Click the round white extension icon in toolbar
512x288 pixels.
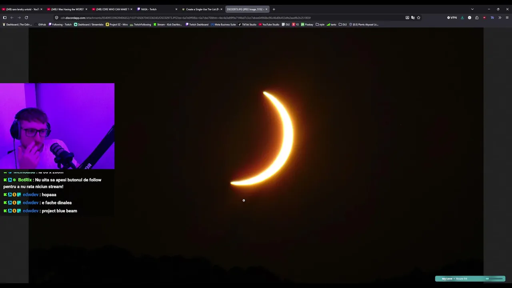pos(470,18)
